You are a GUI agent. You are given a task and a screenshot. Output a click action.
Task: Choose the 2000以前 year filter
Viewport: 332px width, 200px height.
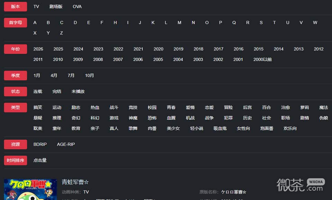(x=262, y=60)
